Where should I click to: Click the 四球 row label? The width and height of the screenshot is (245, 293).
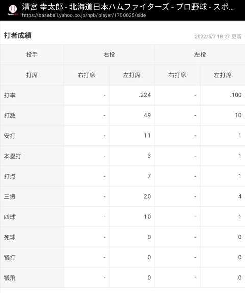coord(10,217)
